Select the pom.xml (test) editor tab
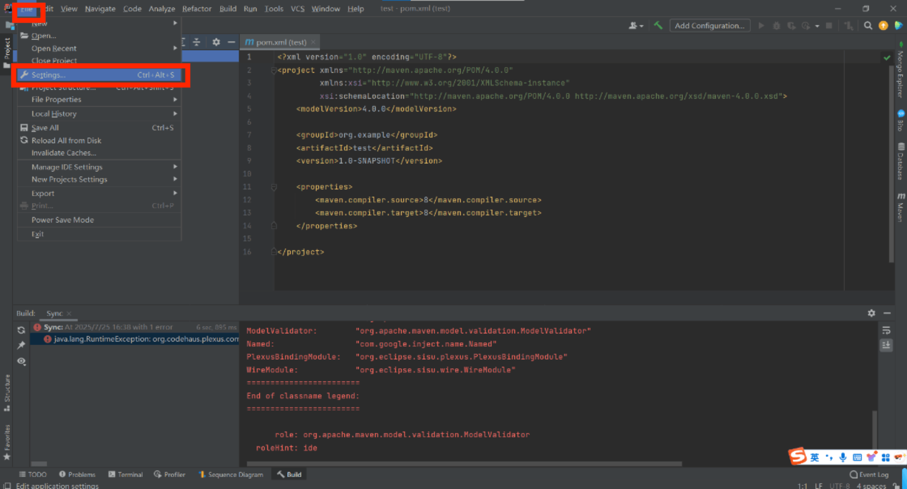 [281, 42]
